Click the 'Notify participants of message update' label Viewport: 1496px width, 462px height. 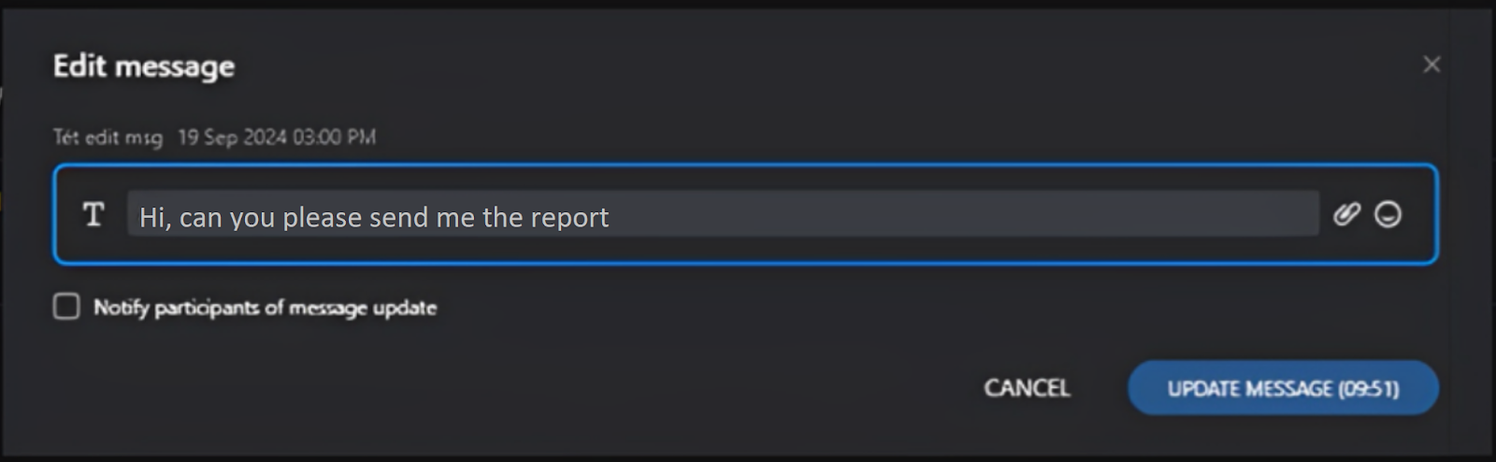(265, 308)
